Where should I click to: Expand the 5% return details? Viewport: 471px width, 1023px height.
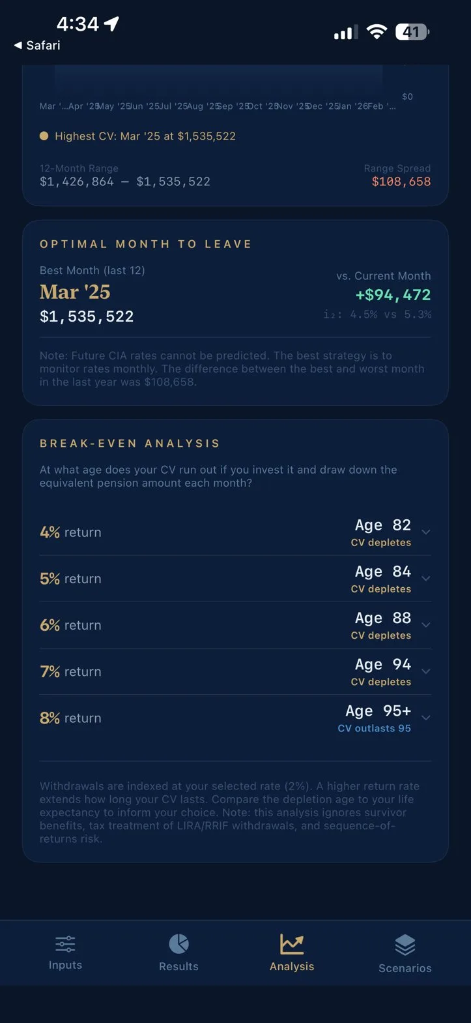pos(425,578)
